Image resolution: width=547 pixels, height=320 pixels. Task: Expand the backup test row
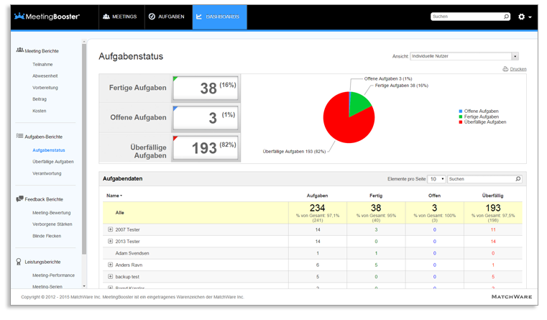click(110, 277)
